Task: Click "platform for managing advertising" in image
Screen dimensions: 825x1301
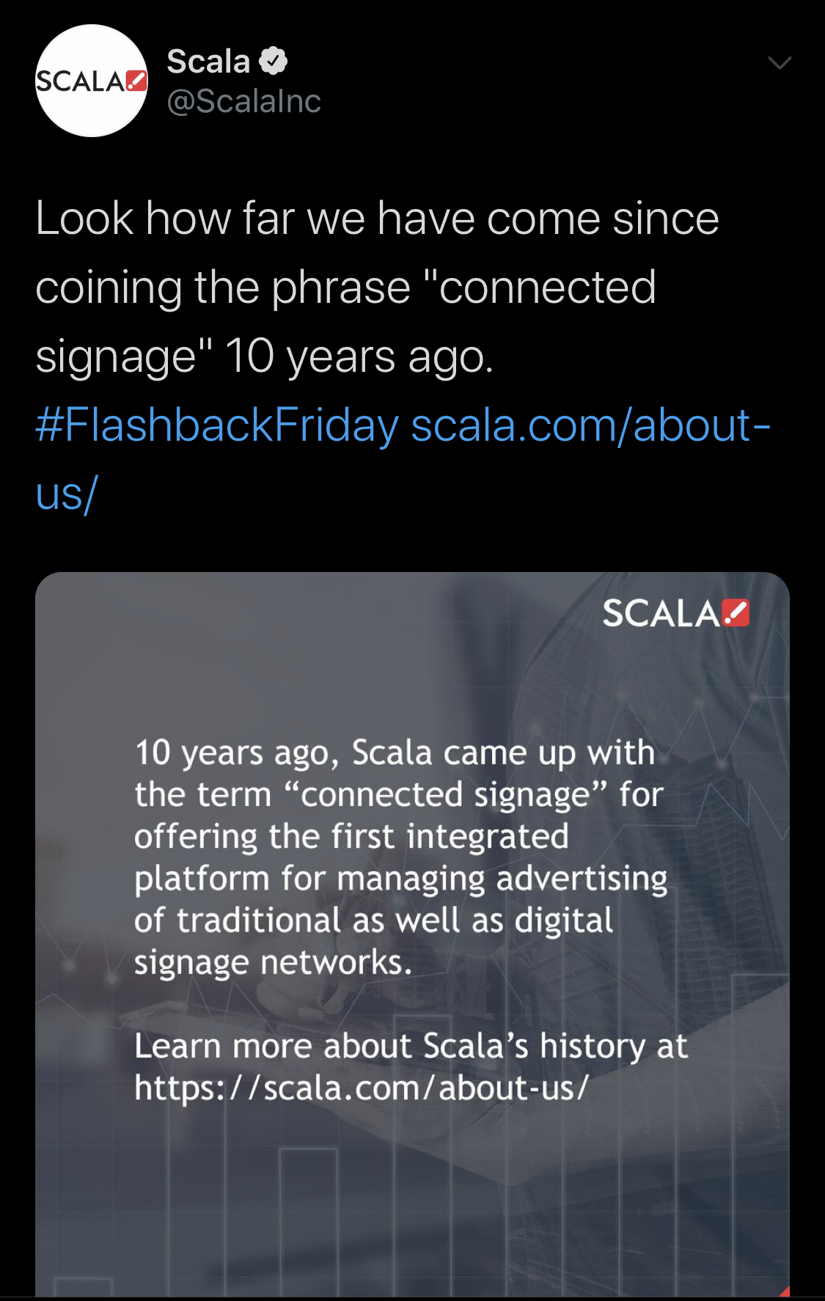Action: click(x=400, y=879)
